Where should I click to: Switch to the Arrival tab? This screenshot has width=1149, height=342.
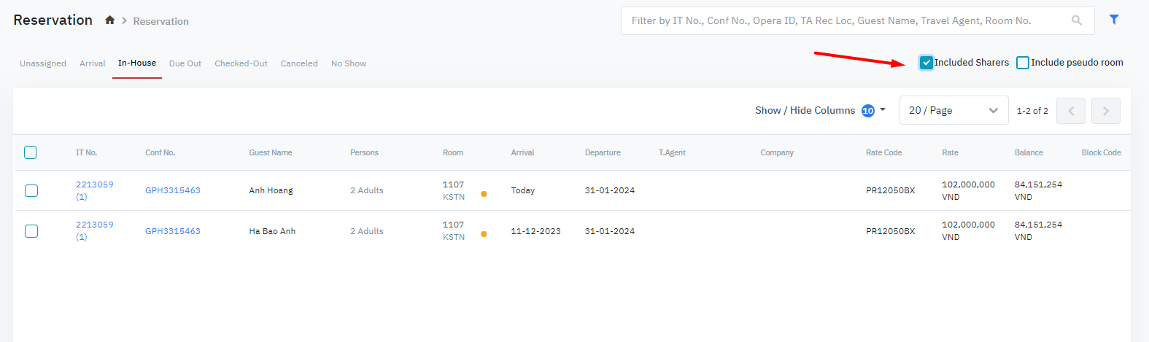(93, 63)
